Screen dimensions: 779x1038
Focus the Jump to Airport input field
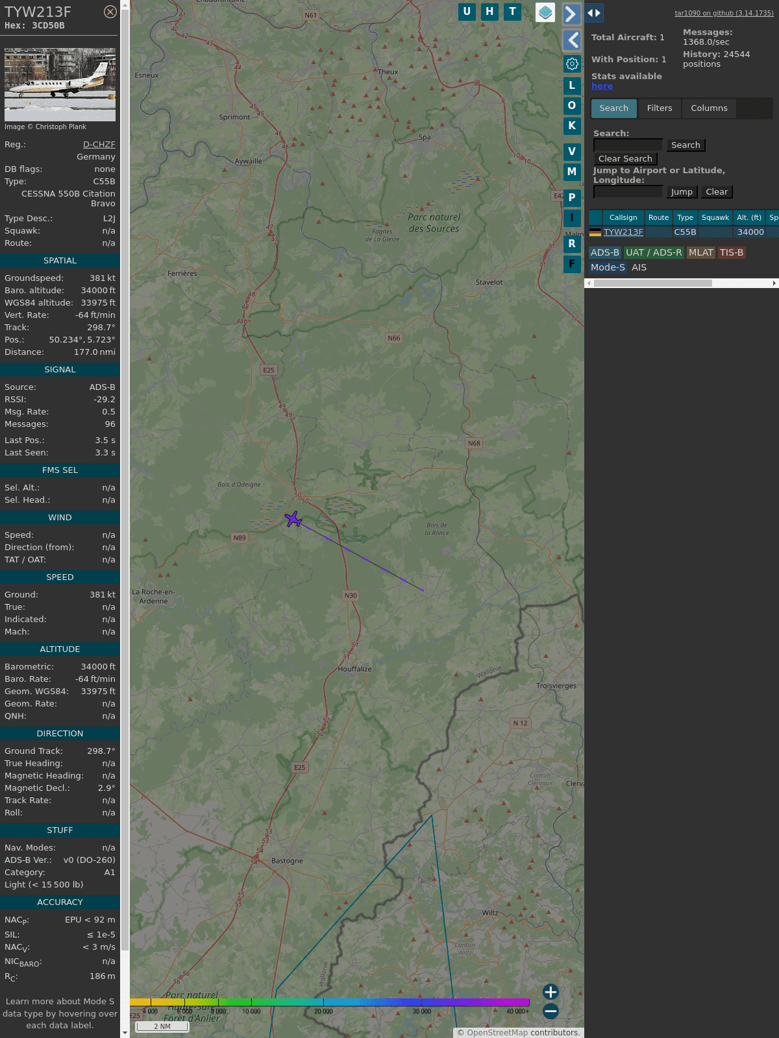(x=628, y=192)
